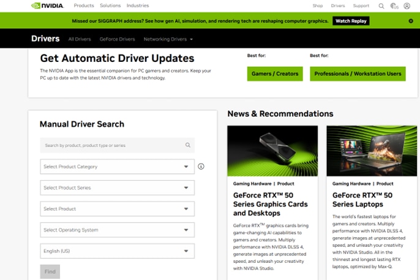Click the NVIDIA logo
The width and height of the screenshot is (420, 280).
47,6
